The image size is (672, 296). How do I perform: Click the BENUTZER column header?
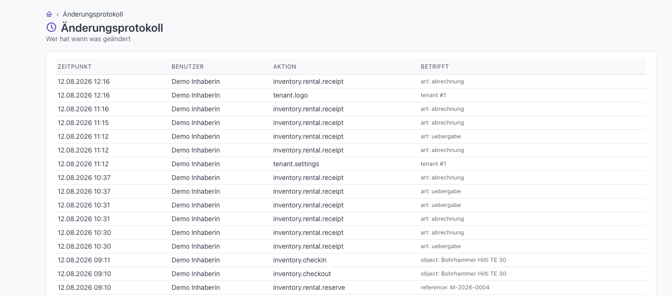pos(188,67)
